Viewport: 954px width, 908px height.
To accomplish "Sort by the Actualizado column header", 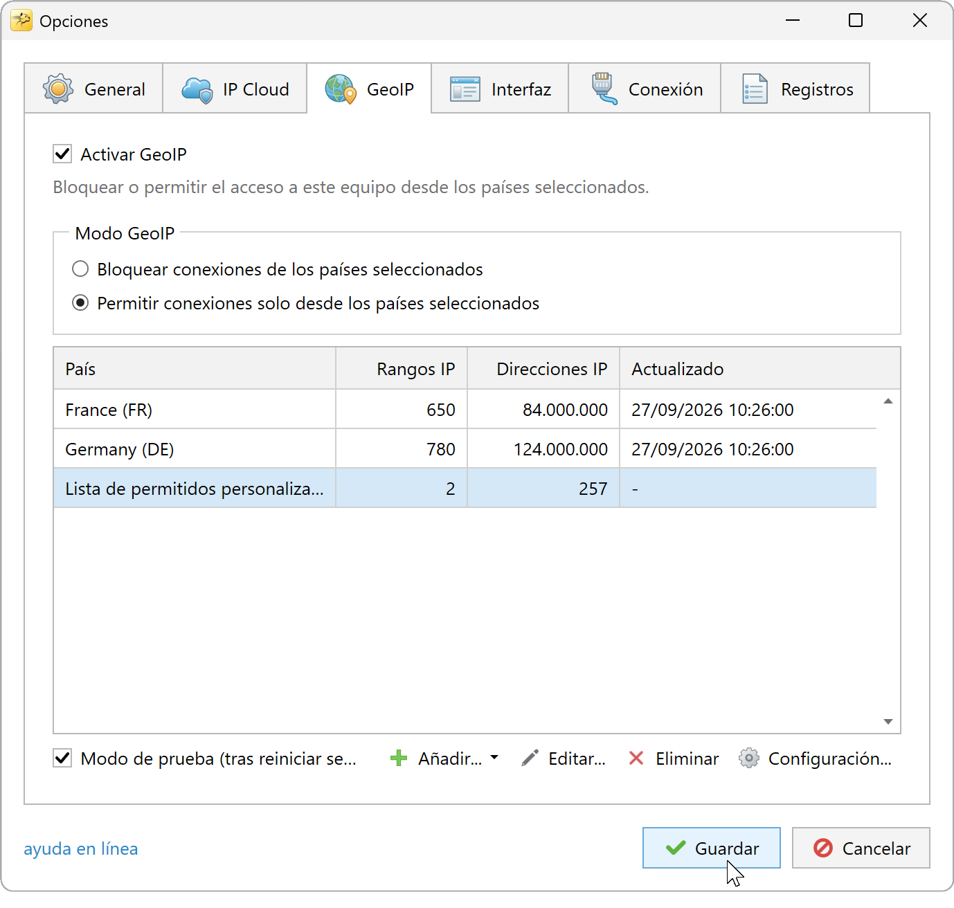I will [x=759, y=369].
